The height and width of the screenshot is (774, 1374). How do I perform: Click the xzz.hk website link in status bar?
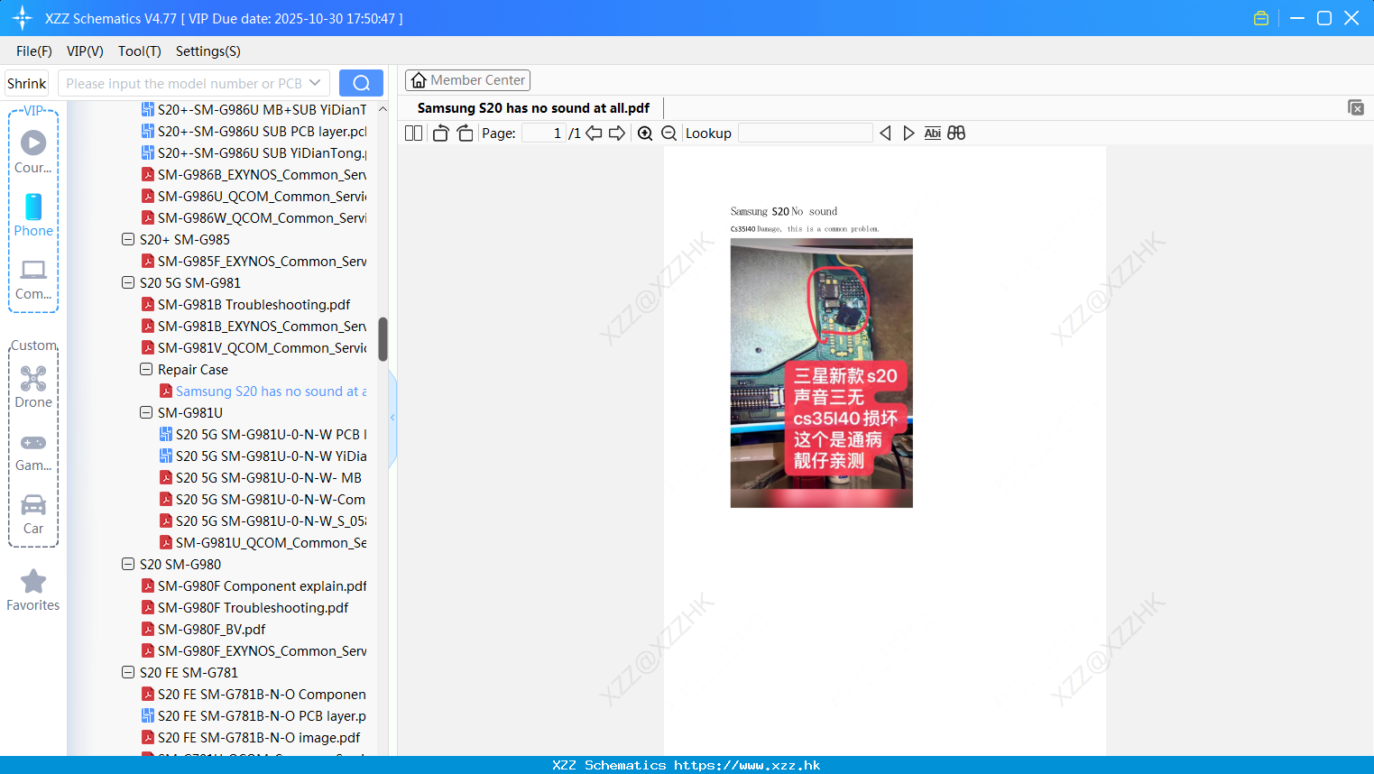tap(747, 765)
